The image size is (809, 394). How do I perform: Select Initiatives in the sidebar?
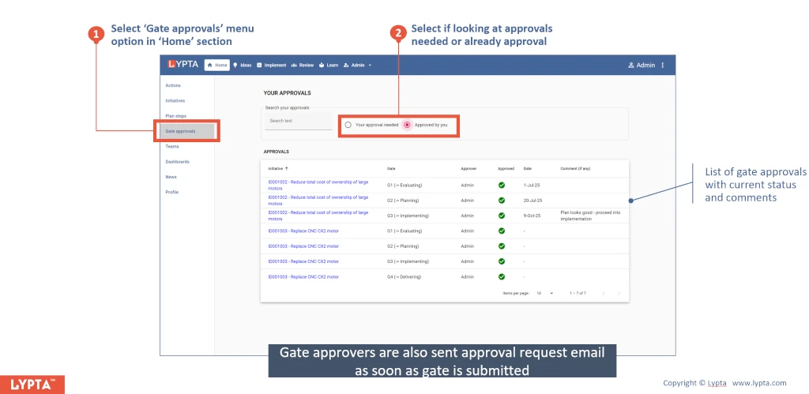point(175,101)
